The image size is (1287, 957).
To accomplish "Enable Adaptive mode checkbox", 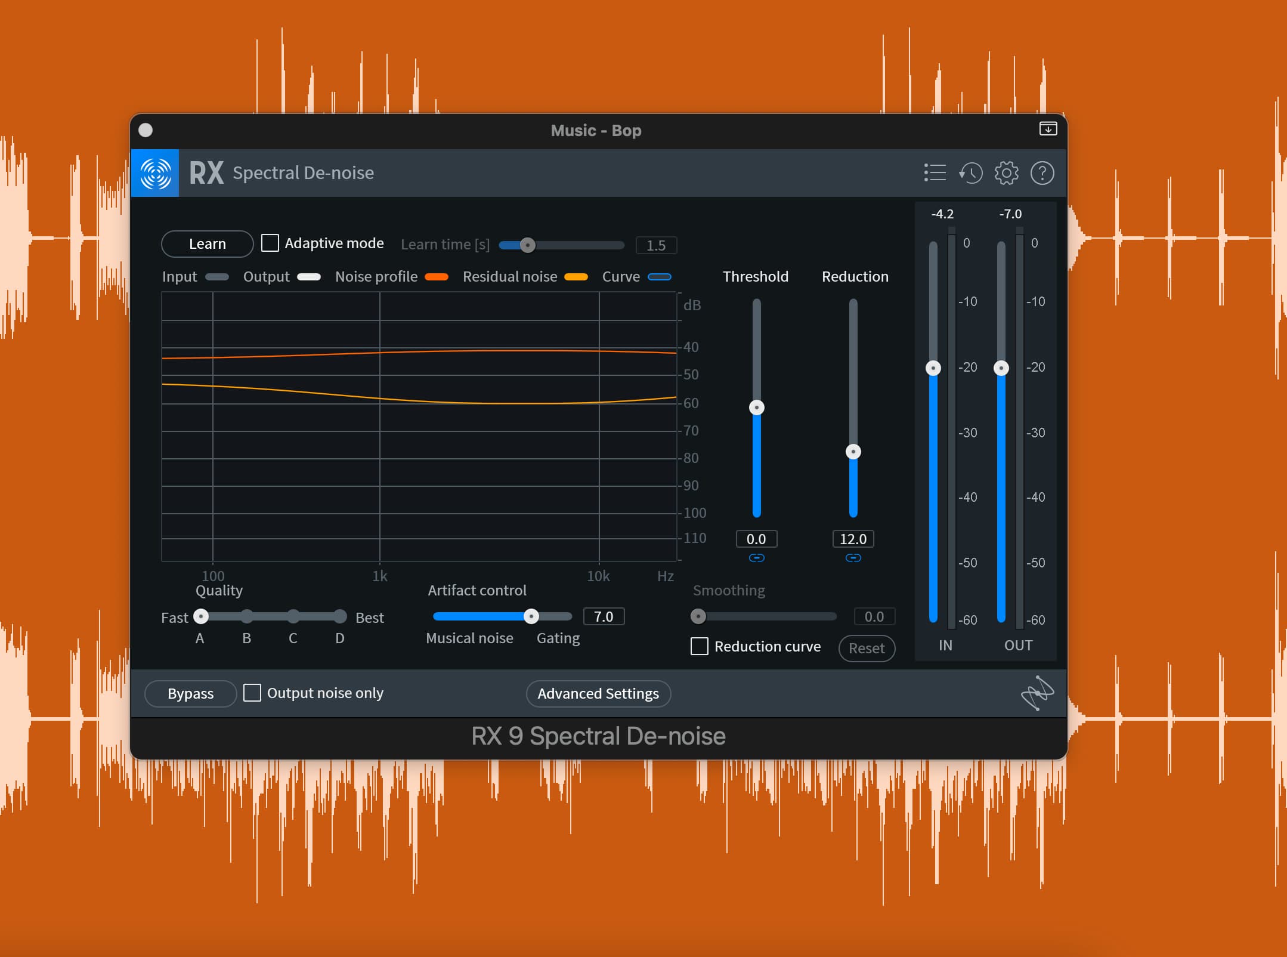I will (x=270, y=243).
